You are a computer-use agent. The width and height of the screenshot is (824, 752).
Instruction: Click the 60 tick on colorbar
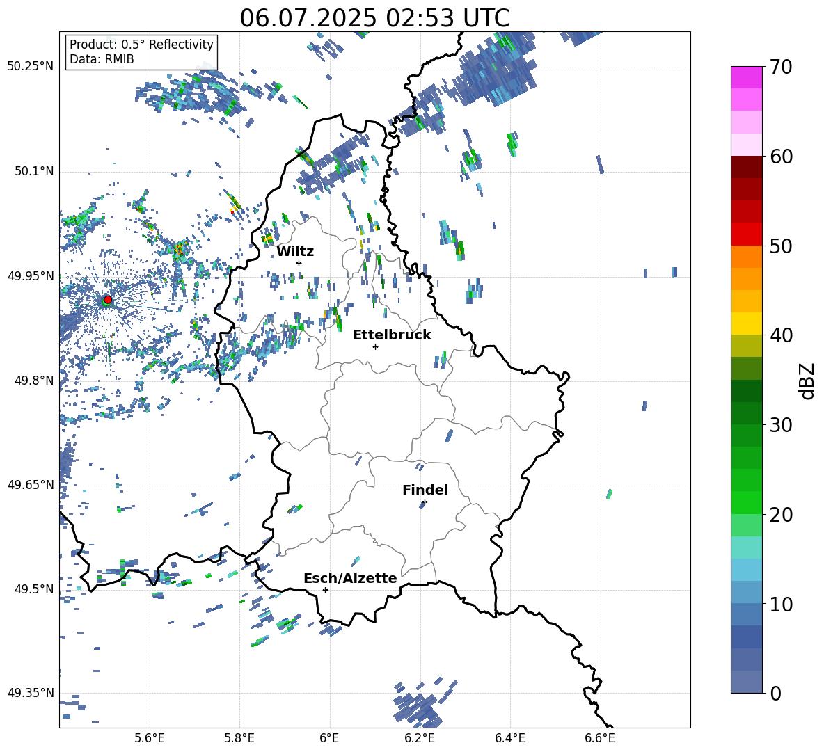click(780, 157)
